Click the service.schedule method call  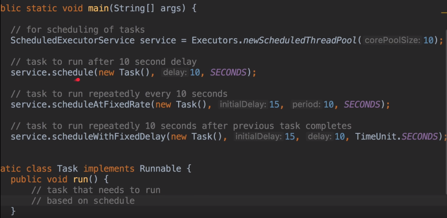click(x=72, y=72)
